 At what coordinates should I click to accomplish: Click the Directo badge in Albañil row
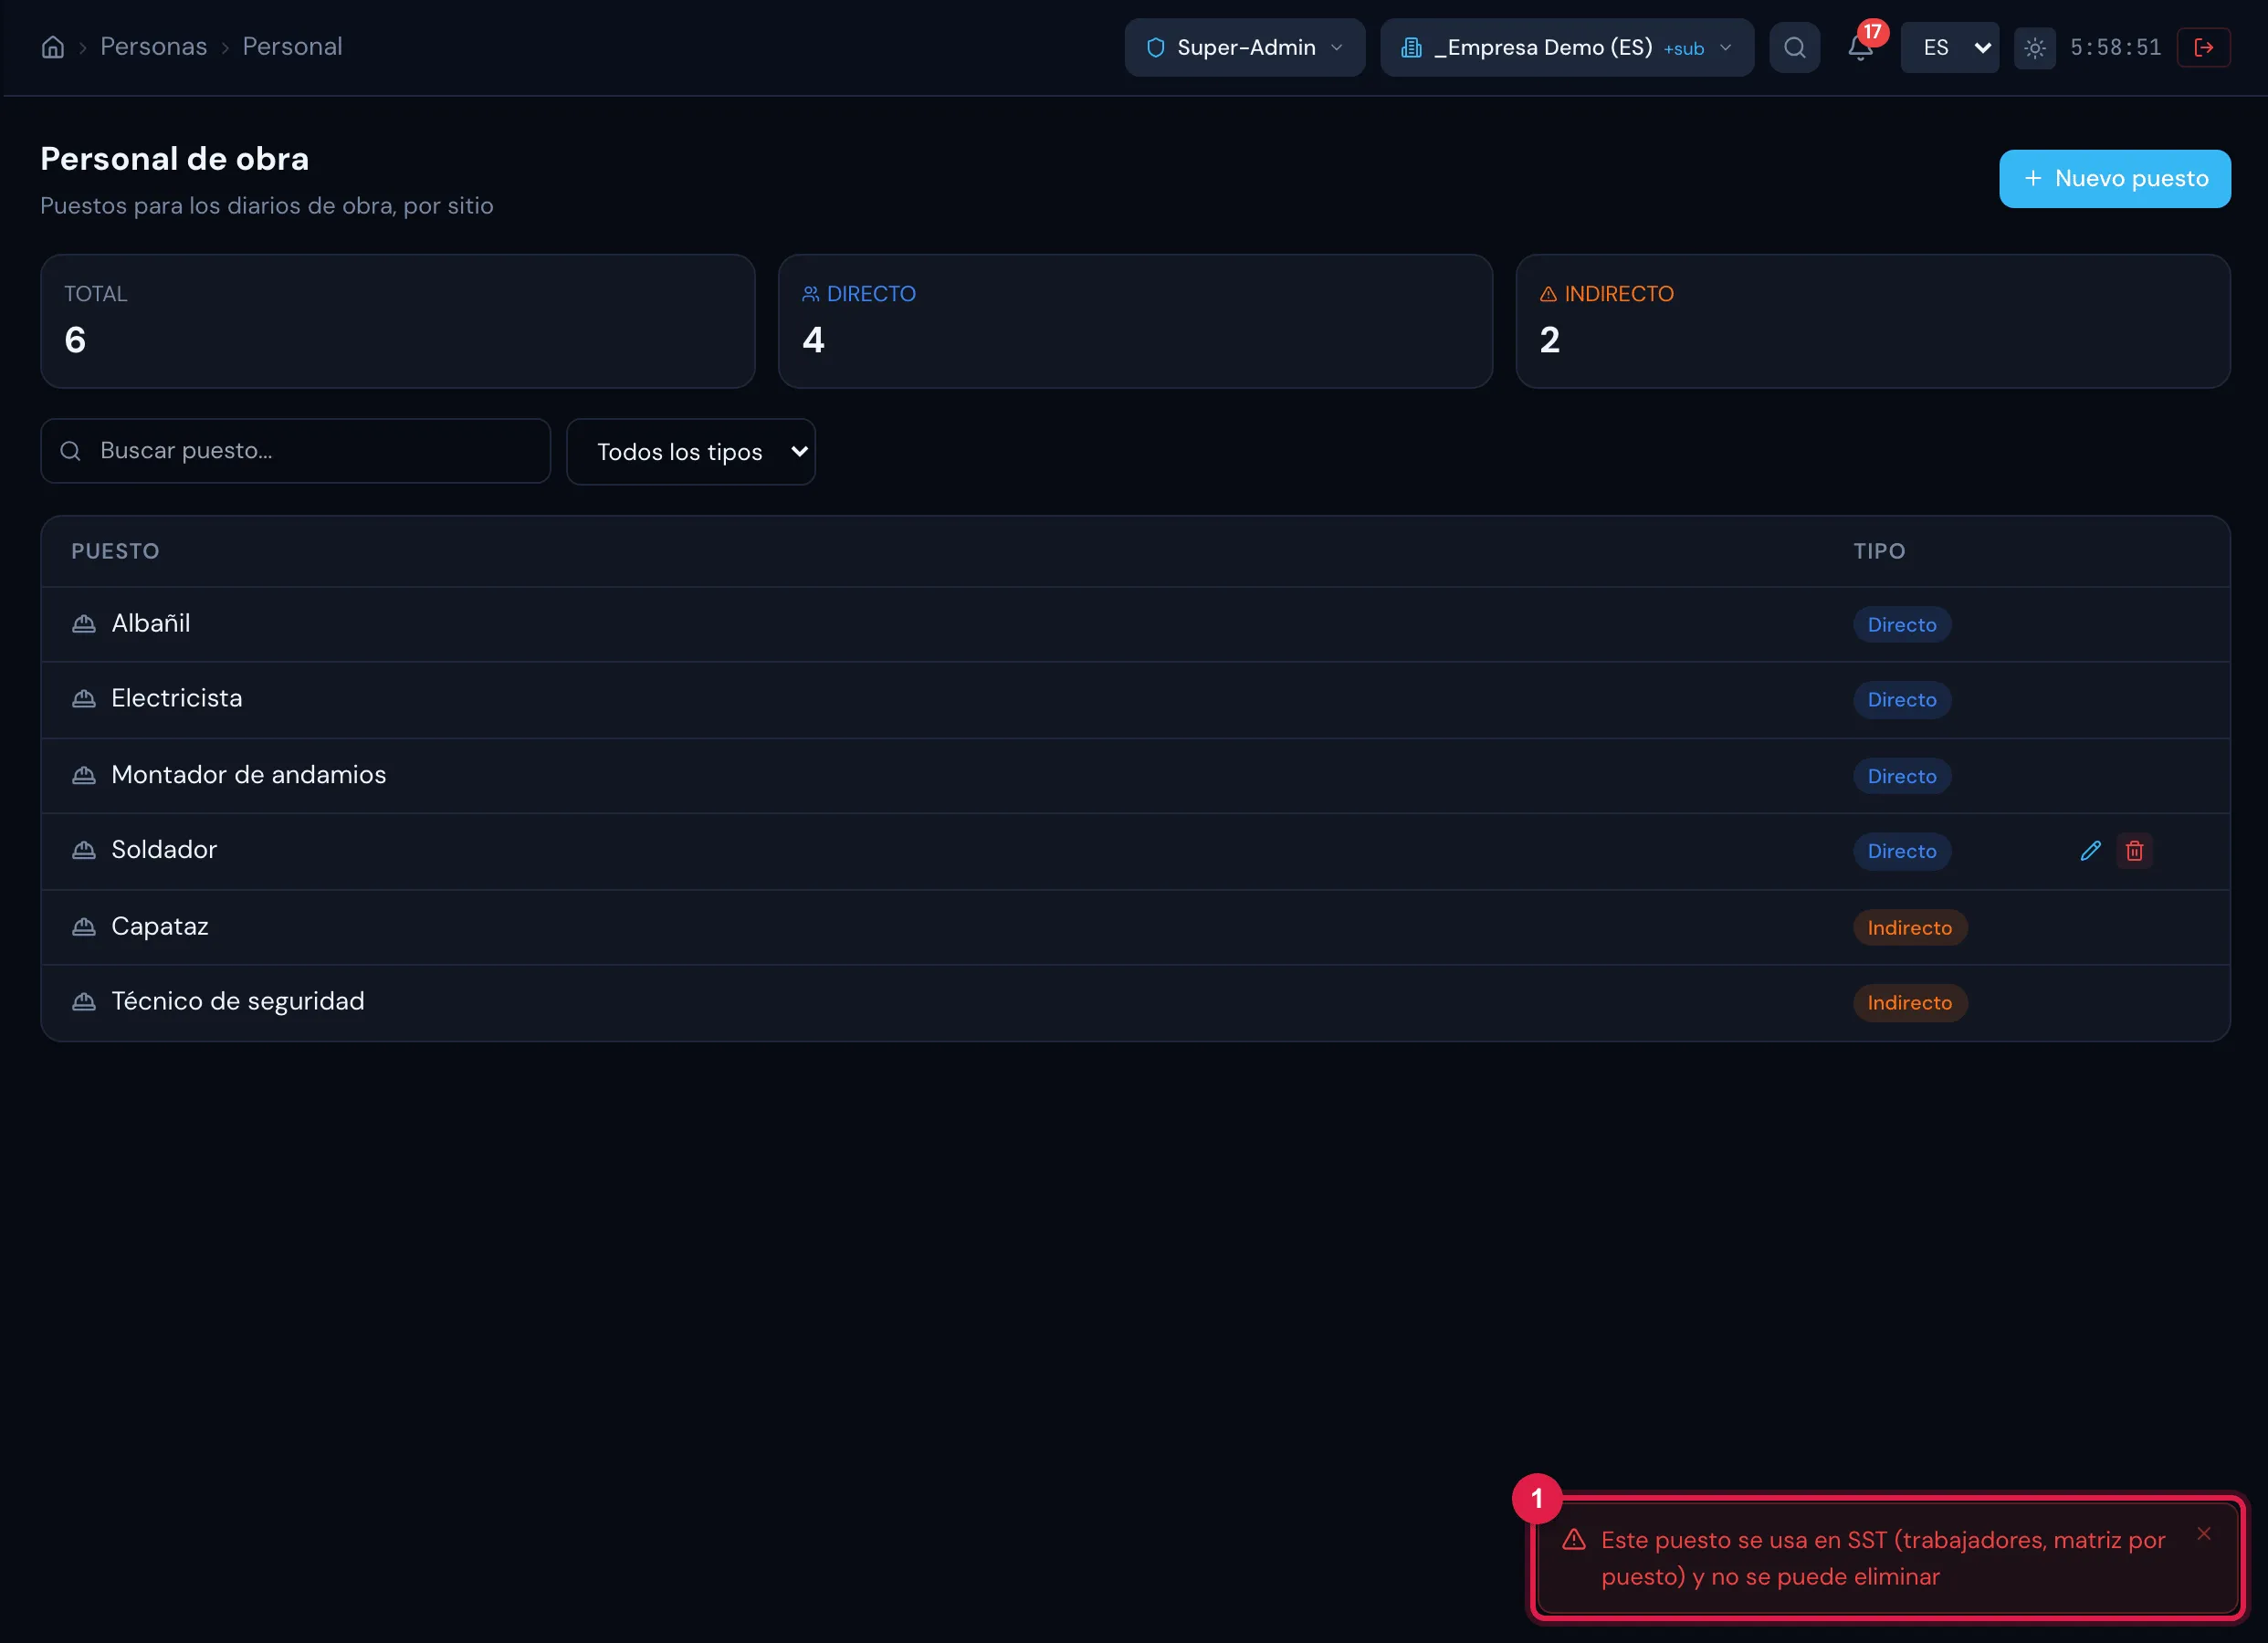click(x=1902, y=625)
